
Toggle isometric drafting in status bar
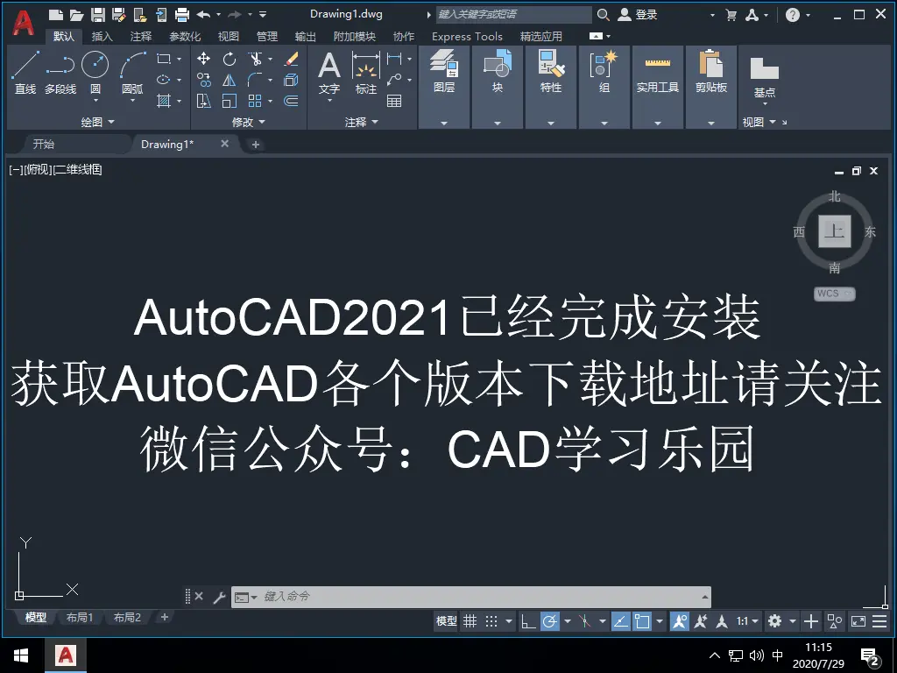584,621
